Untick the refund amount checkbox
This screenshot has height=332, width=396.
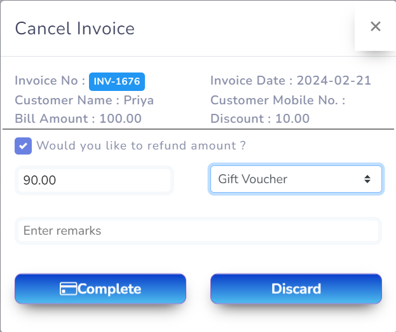click(23, 146)
